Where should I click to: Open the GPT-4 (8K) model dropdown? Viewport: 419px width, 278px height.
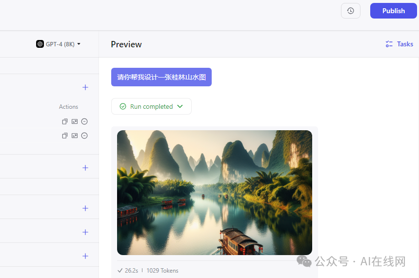pos(58,44)
